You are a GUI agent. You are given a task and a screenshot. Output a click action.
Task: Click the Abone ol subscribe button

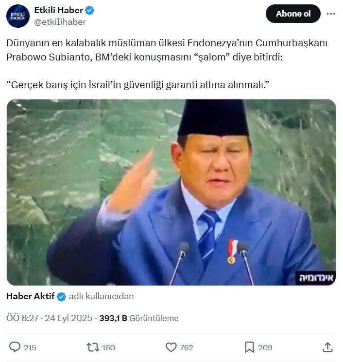[293, 14]
